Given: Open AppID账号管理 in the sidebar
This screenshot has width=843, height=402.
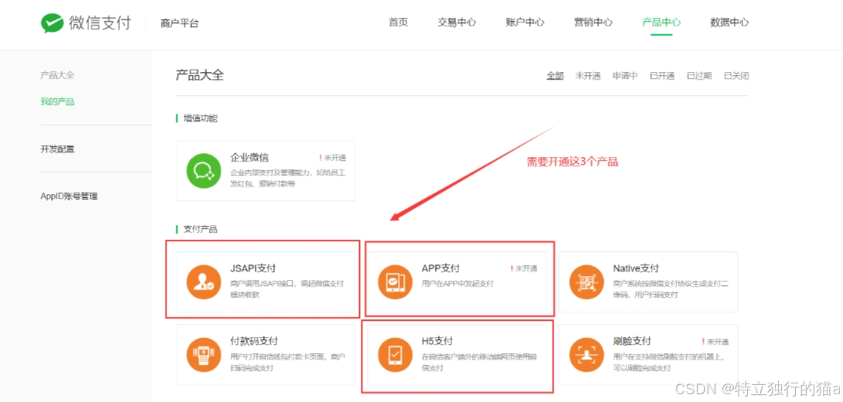Looking at the screenshot, I should [x=69, y=196].
